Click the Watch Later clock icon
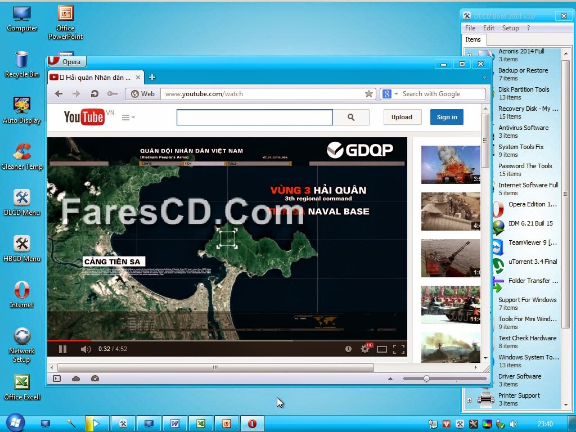 (348, 349)
